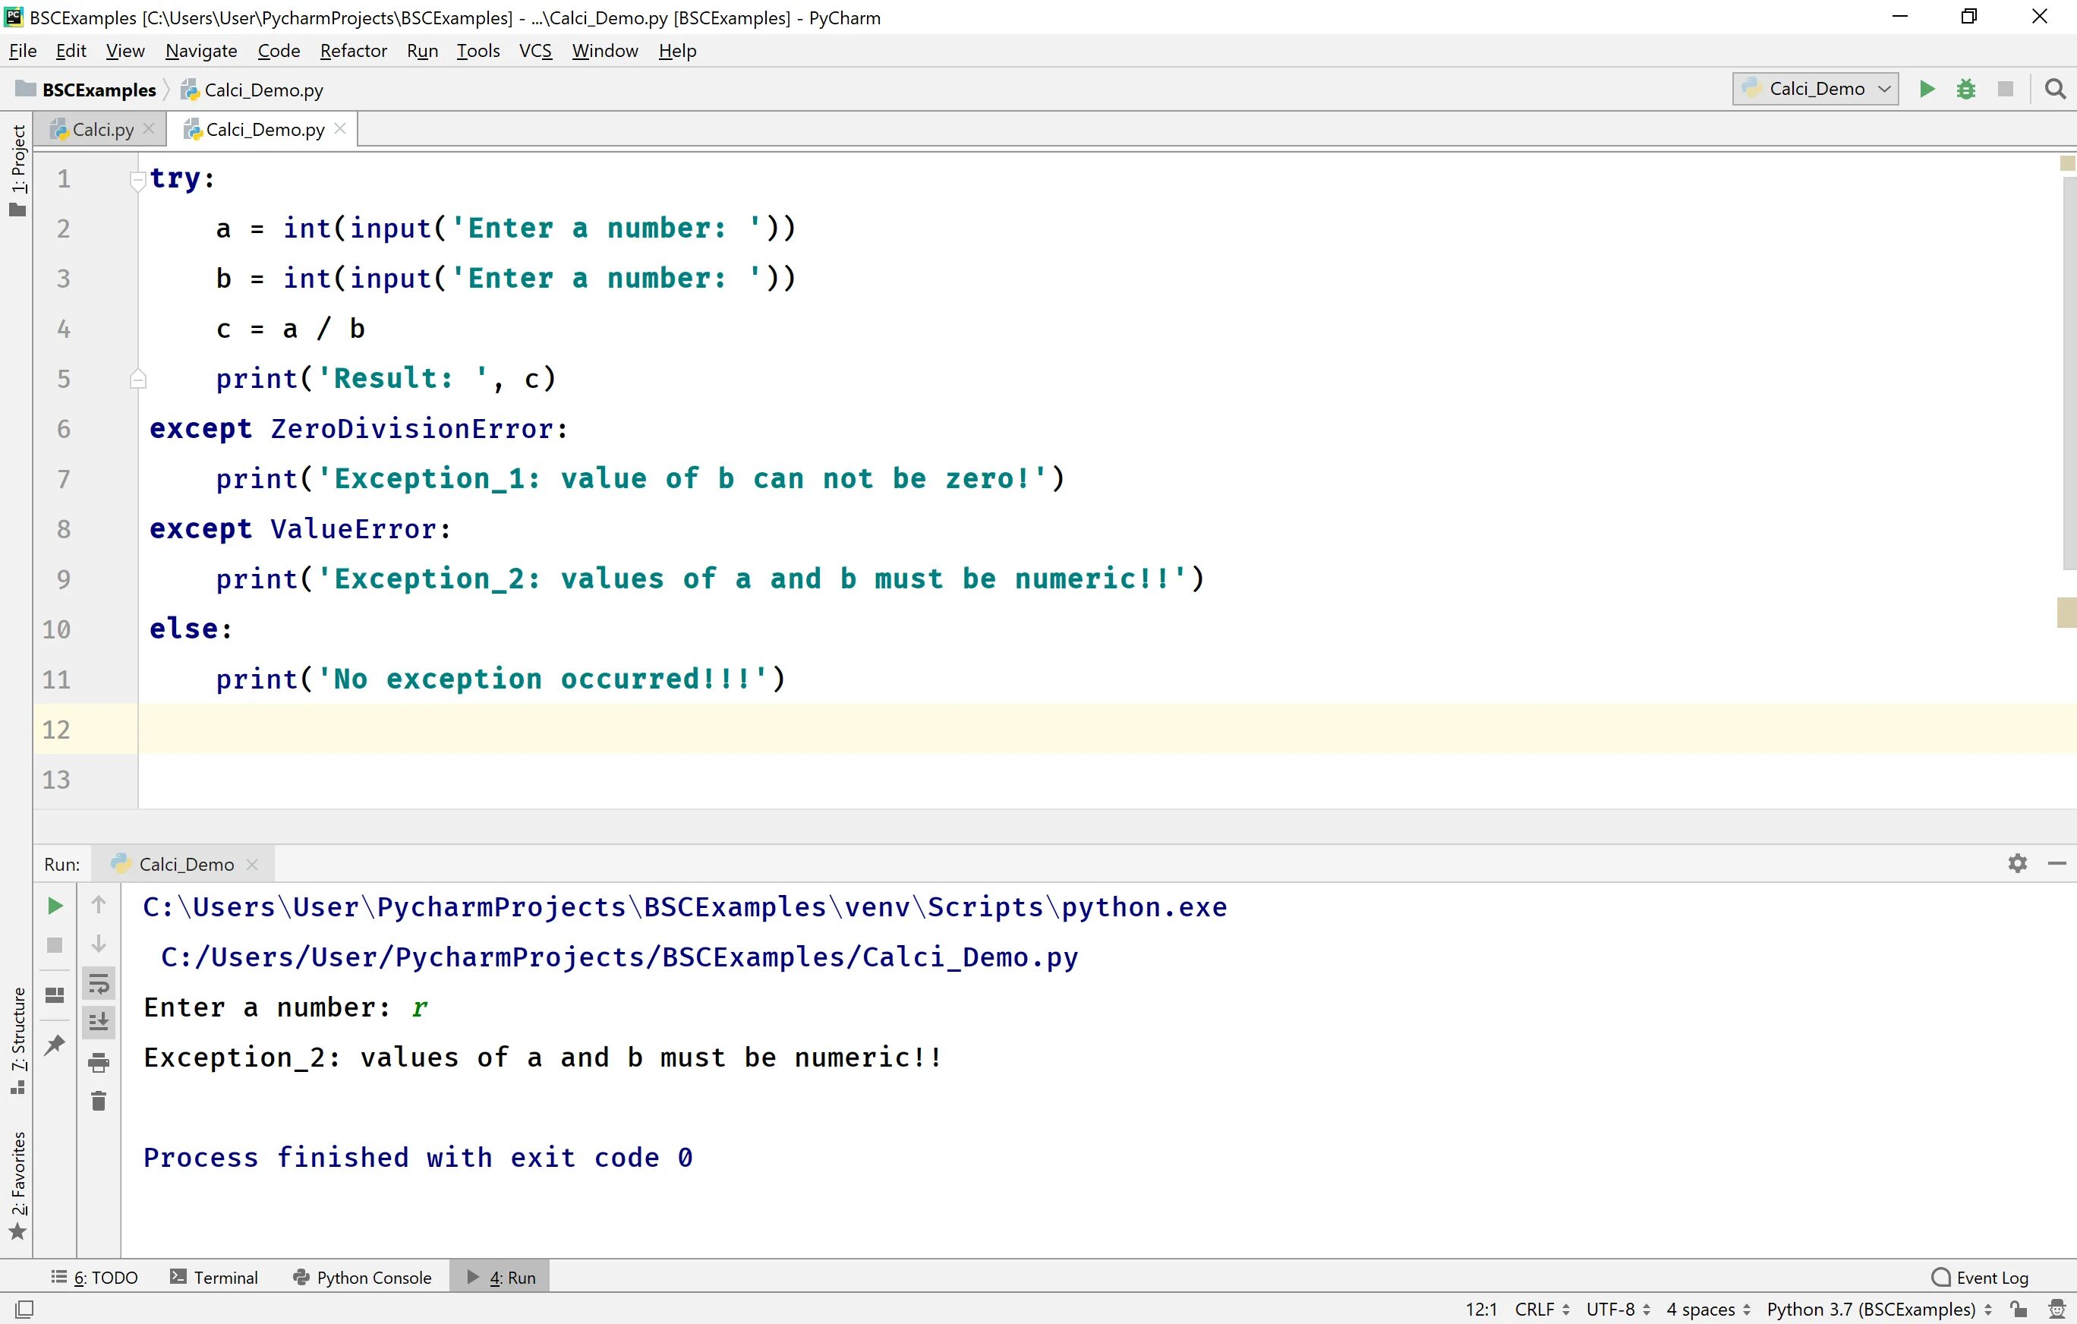The height and width of the screenshot is (1324, 2077).
Task: Start debugging with the Debug bug icon
Action: click(x=1967, y=89)
